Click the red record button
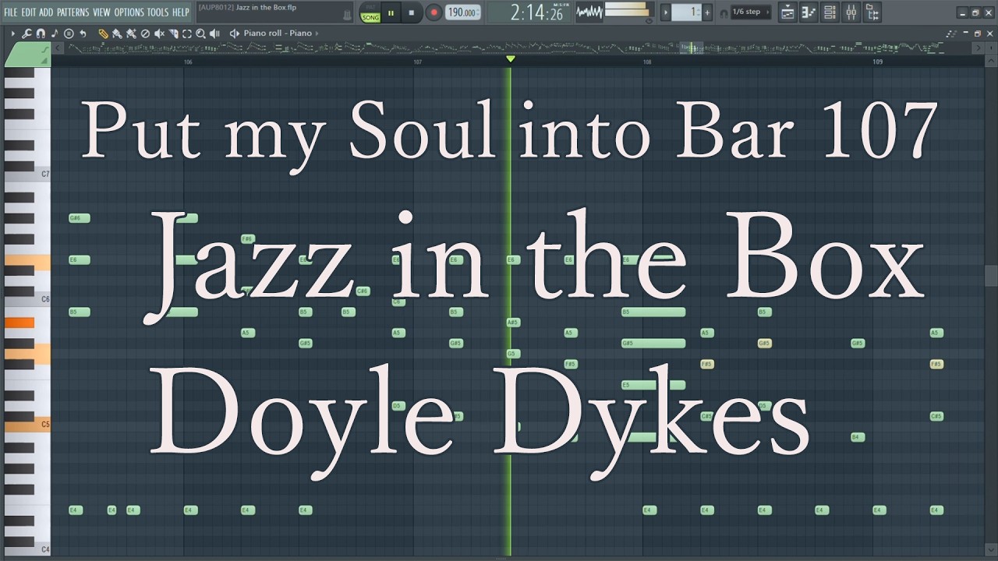 click(x=434, y=13)
